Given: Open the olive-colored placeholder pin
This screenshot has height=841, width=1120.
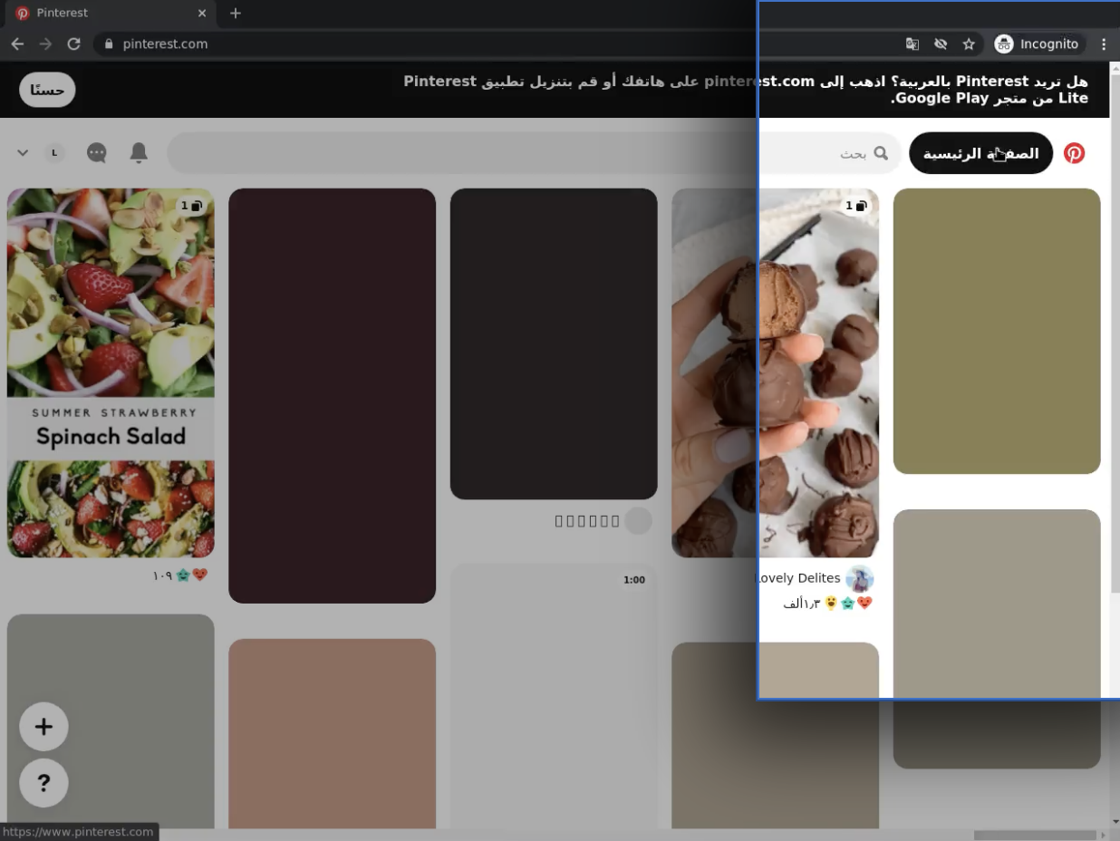Looking at the screenshot, I should coord(997,331).
